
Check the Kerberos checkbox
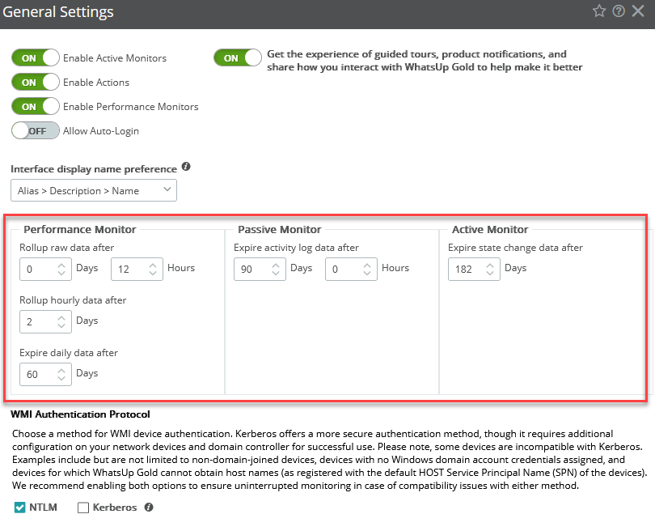(83, 508)
